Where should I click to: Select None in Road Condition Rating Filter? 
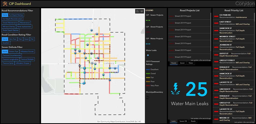(x=5, y=39)
